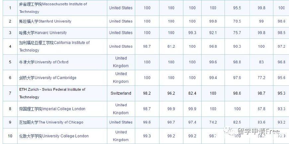Click the Harvard University row name
289x144 pixels.
point(43,33)
